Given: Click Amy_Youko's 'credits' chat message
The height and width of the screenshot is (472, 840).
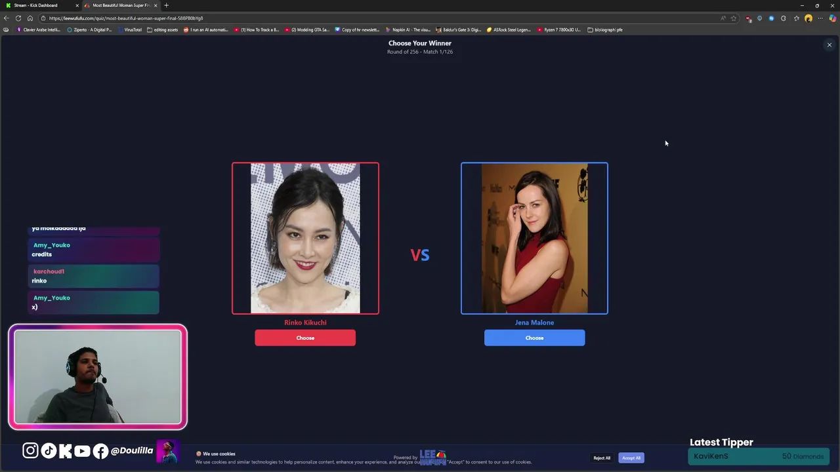Looking at the screenshot, I should coord(93,250).
